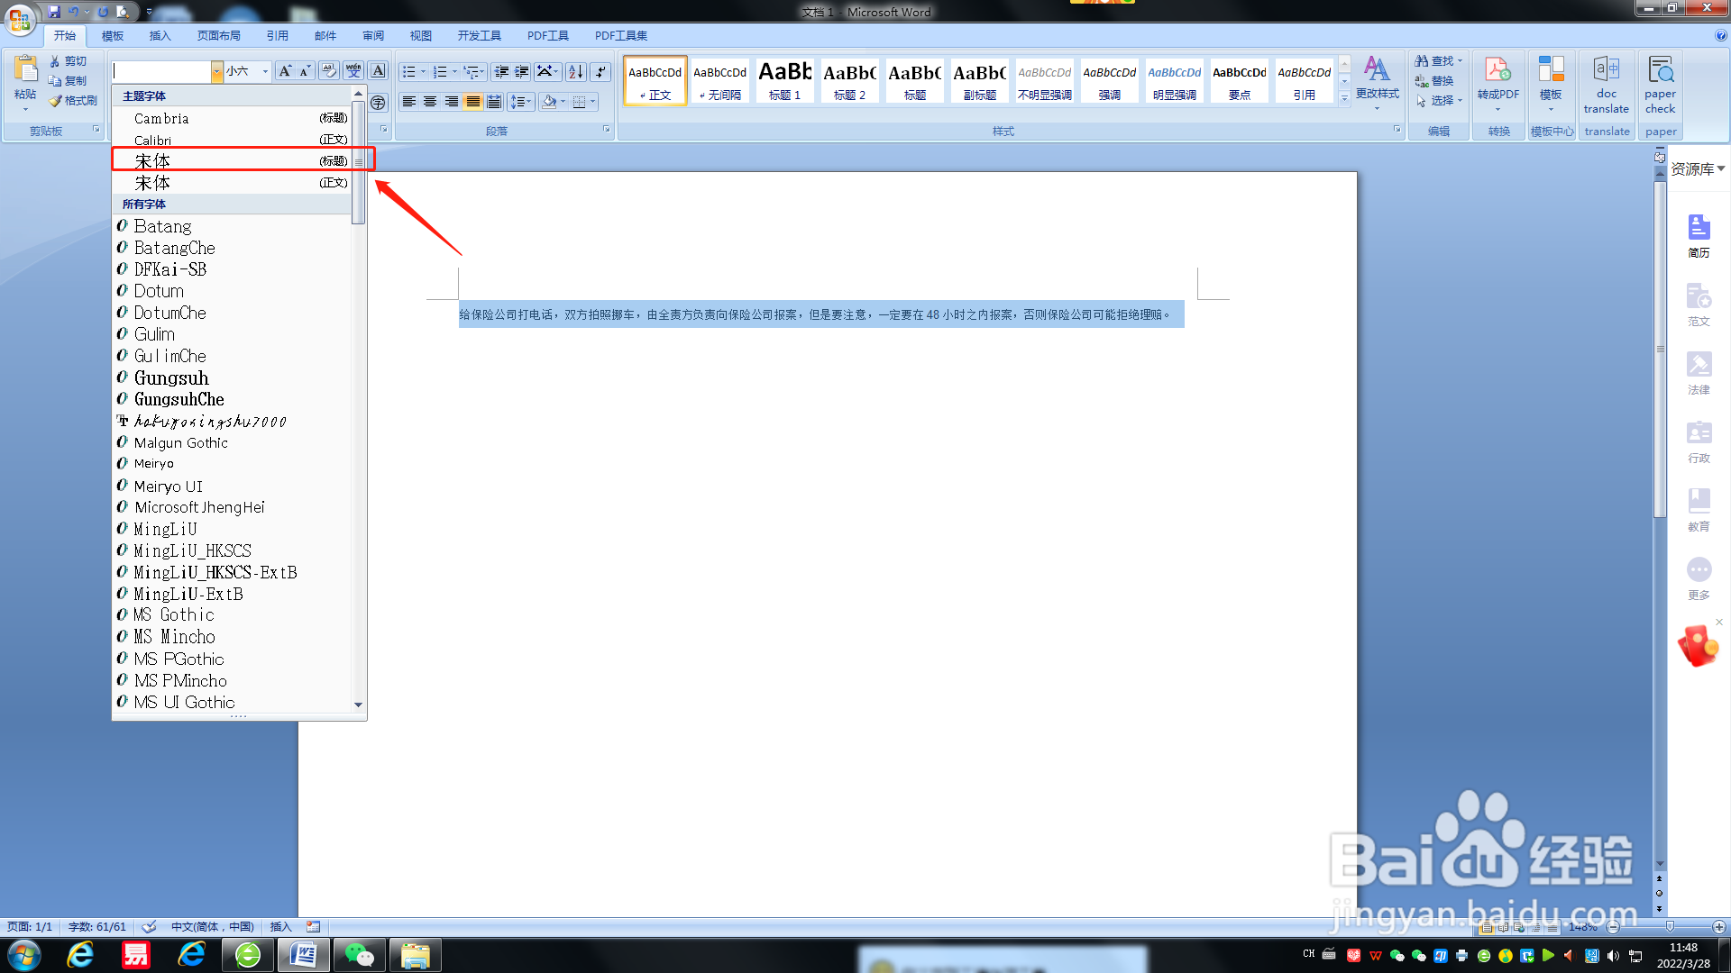The image size is (1731, 973).
Task: Activate the Format Painter (格式刷) brush
Action: point(73,100)
